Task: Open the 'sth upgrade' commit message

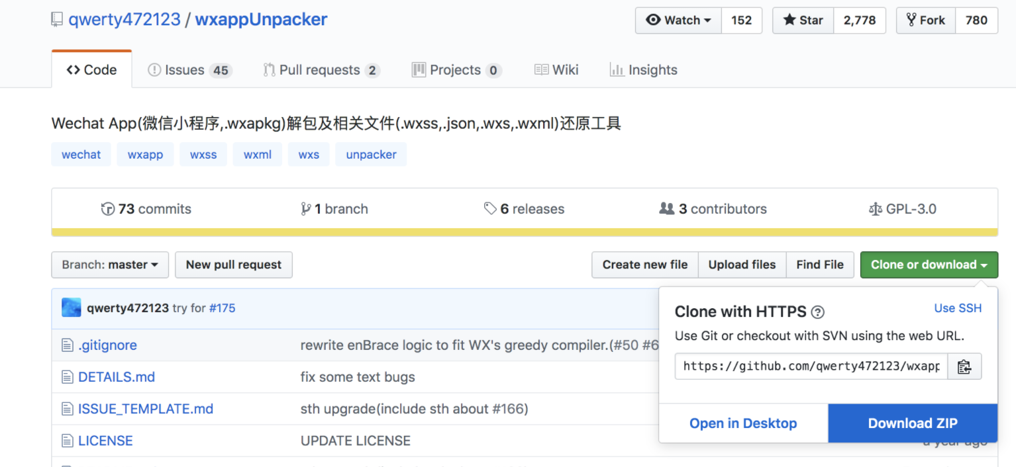Action: tap(415, 409)
